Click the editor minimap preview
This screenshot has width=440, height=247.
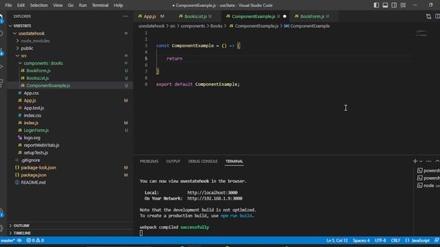(x=421, y=34)
